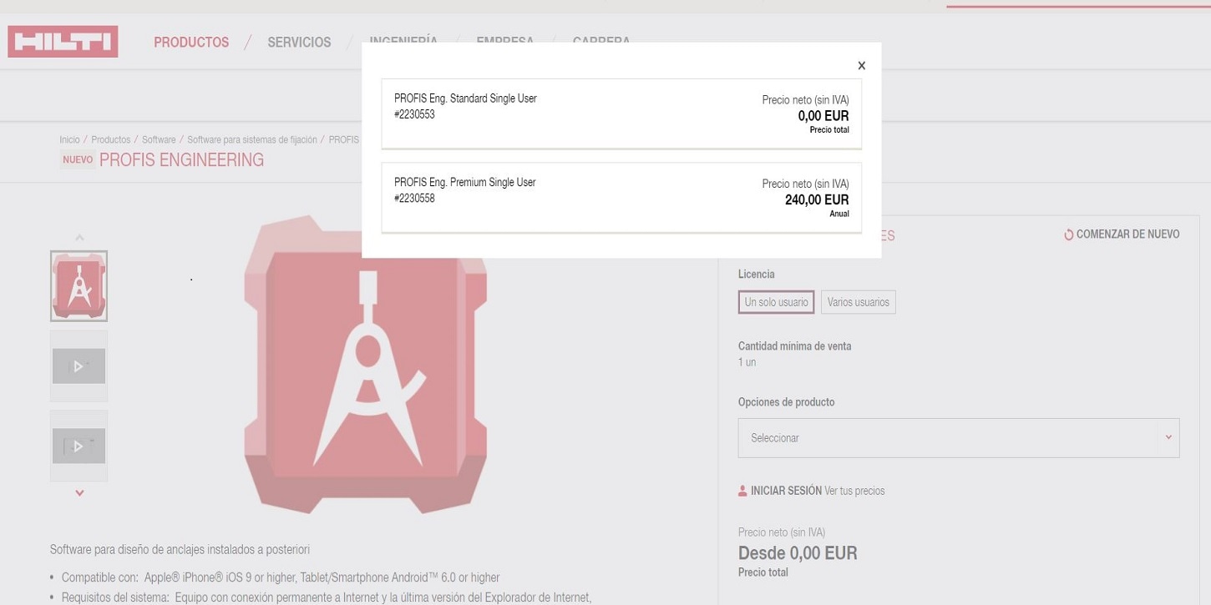This screenshot has height=605, width=1211.
Task: Choose the Un solo usuario license
Action: pos(776,302)
